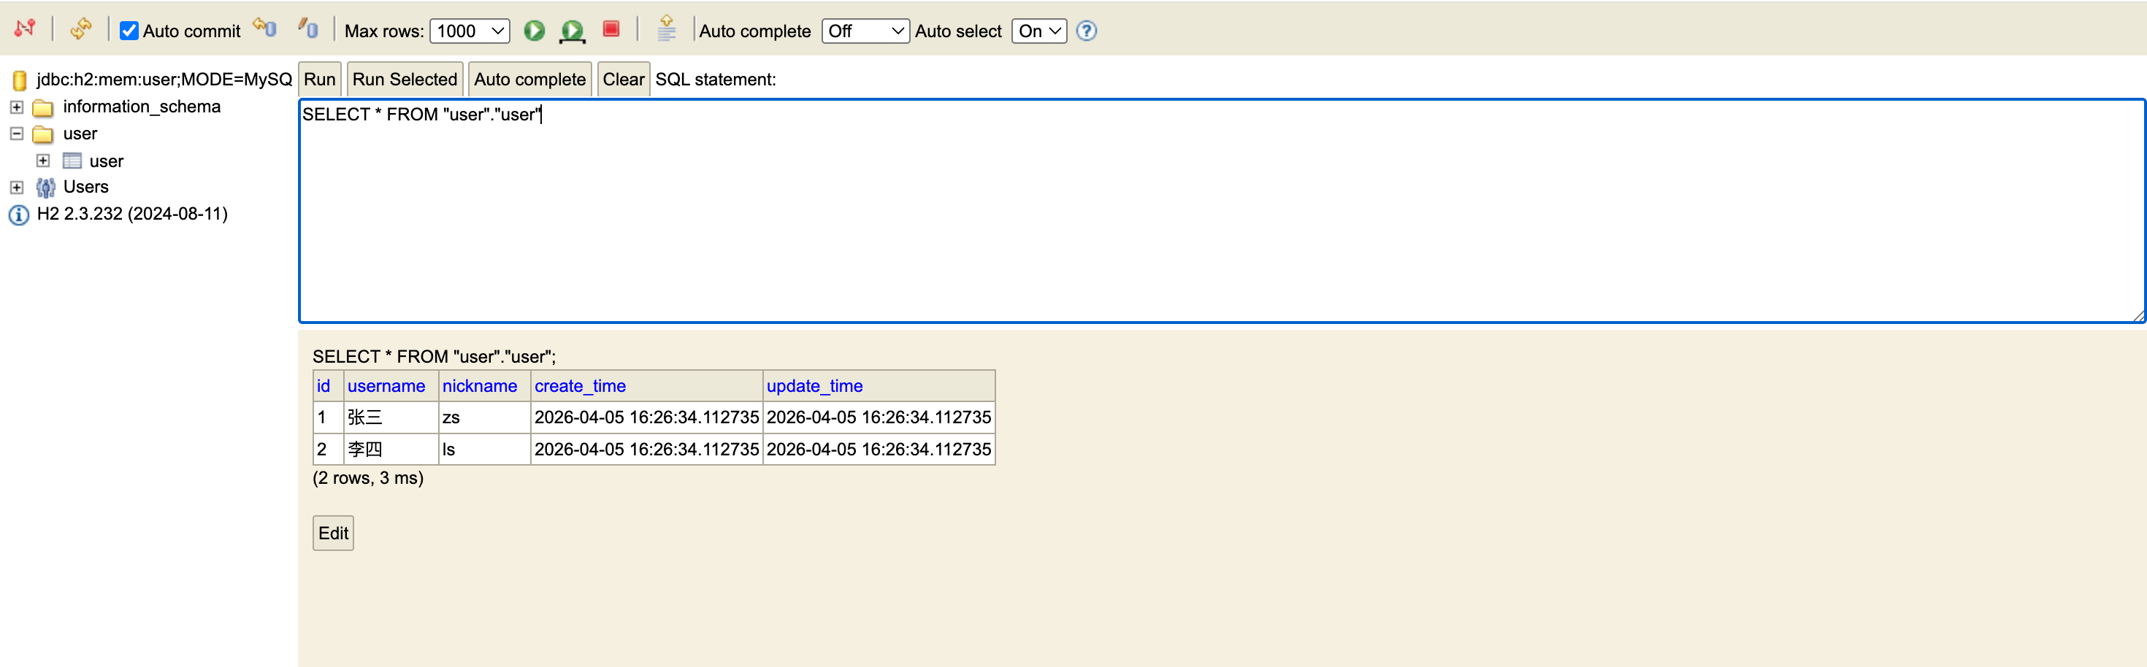The height and width of the screenshot is (667, 2147).
Task: Click the user schema folder icon
Action: (42, 134)
